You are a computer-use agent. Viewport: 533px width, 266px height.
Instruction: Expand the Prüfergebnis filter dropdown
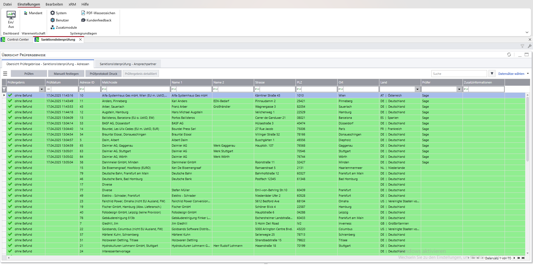coord(42,89)
